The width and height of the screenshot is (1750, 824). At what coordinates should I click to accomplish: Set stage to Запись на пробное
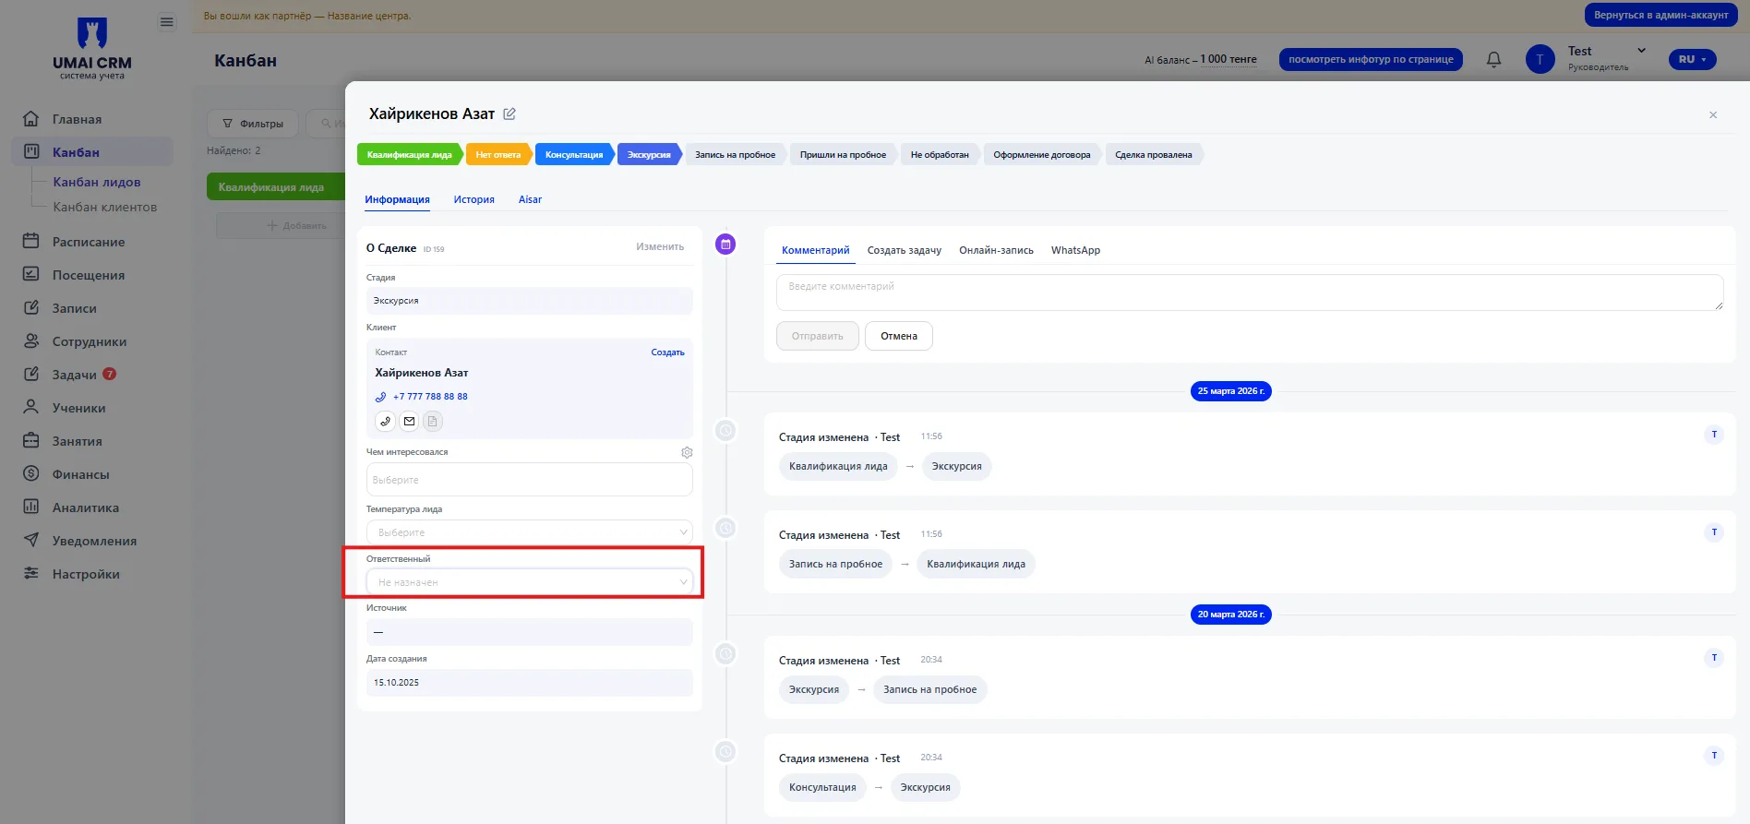pos(735,154)
